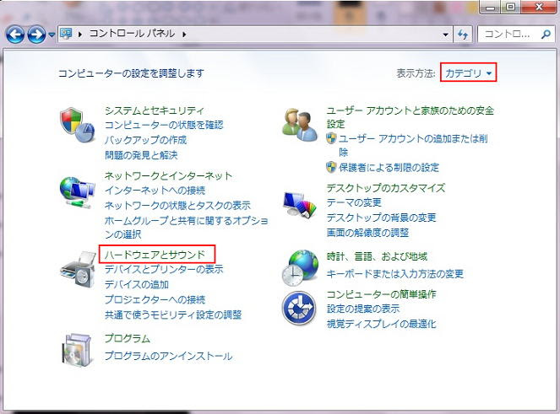
Task: Open 画面の解像度の調整 link
Action: point(367,233)
